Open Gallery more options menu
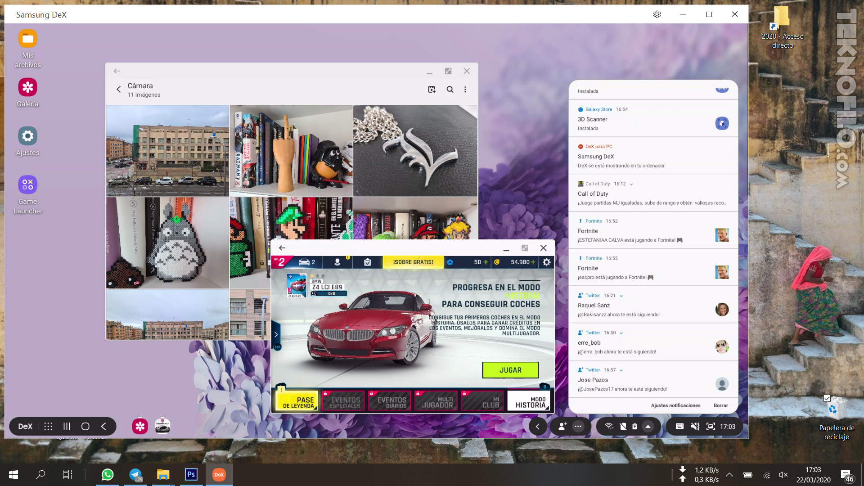Viewport: 864px width, 486px height. 465,90
